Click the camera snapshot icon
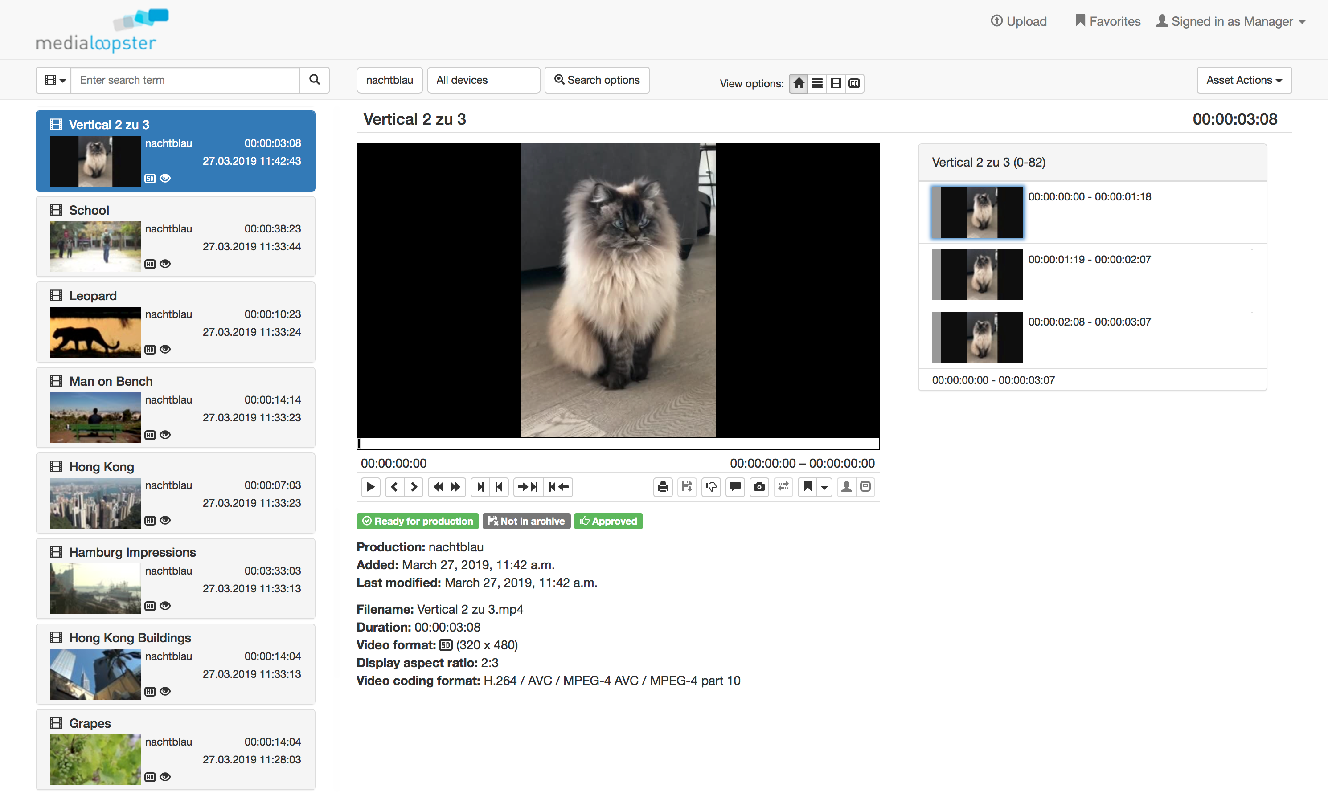 point(759,487)
